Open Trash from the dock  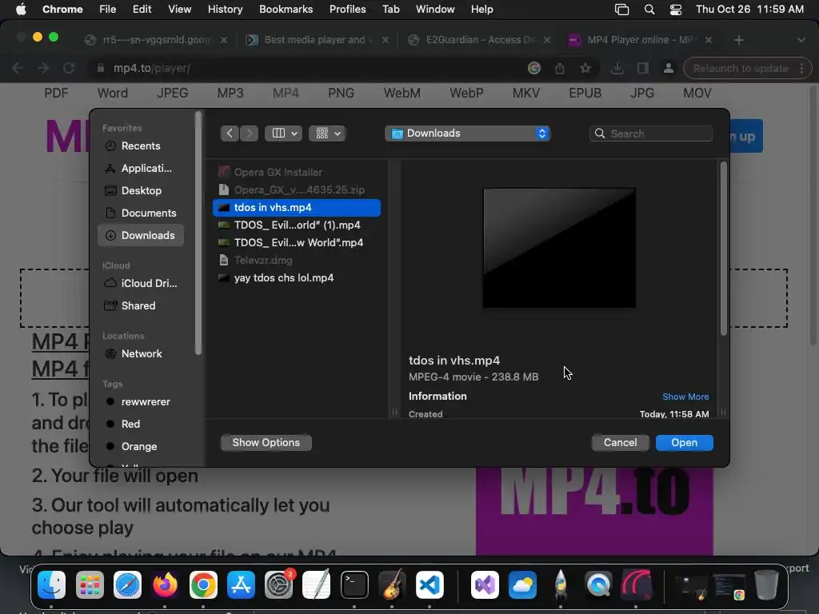pyautogui.click(x=766, y=584)
